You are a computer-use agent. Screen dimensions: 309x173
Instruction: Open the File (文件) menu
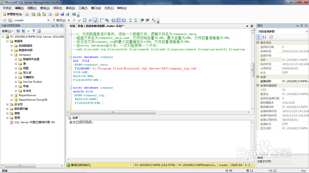coord(7,8)
